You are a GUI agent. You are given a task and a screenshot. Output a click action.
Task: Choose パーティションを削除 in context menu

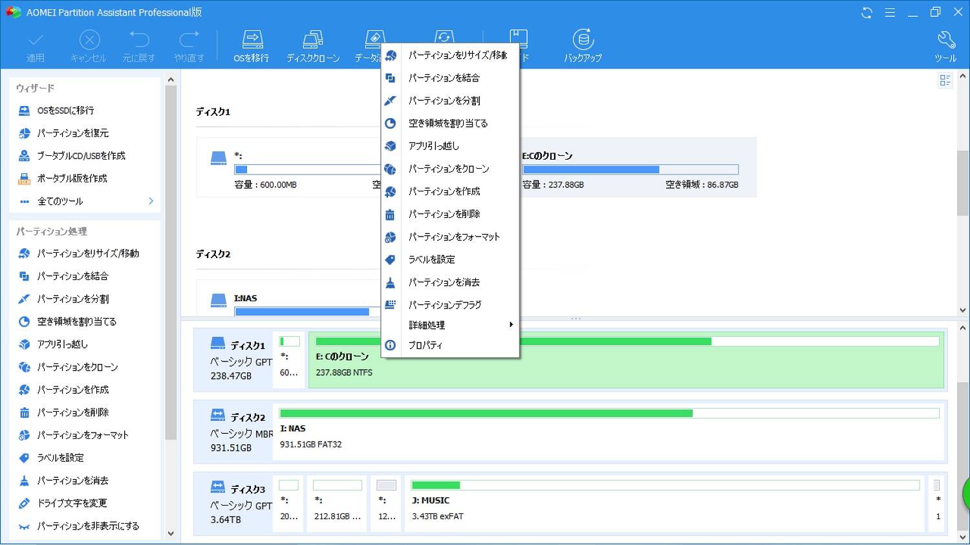[x=450, y=214]
